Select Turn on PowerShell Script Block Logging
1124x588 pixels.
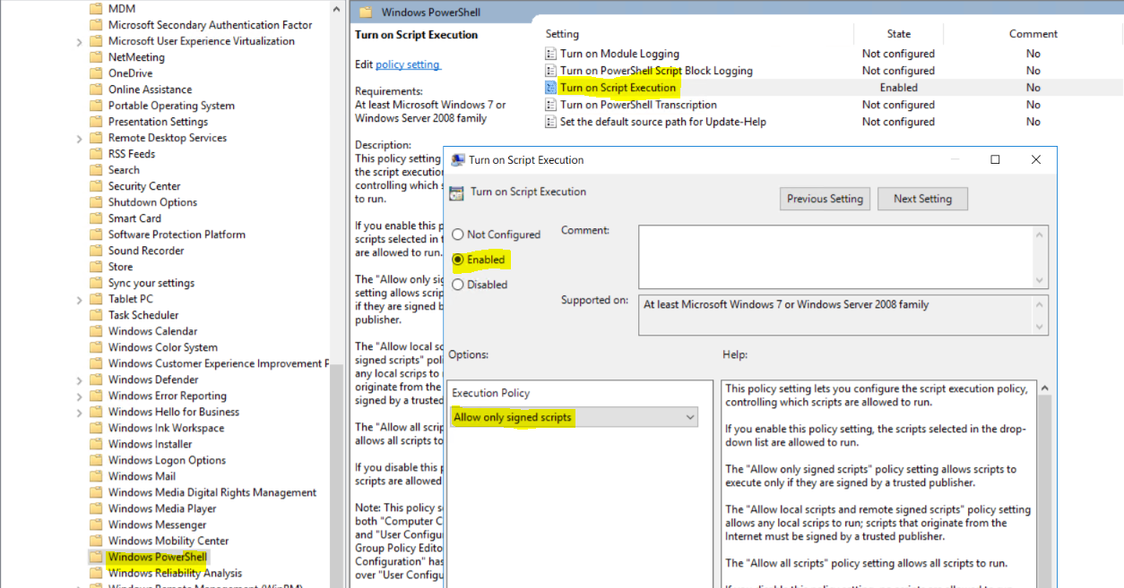(656, 71)
